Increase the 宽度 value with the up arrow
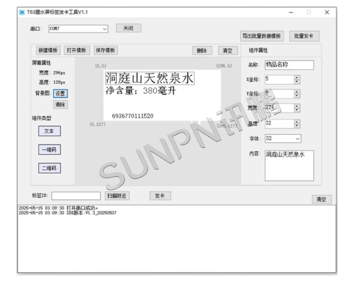 (297, 106)
